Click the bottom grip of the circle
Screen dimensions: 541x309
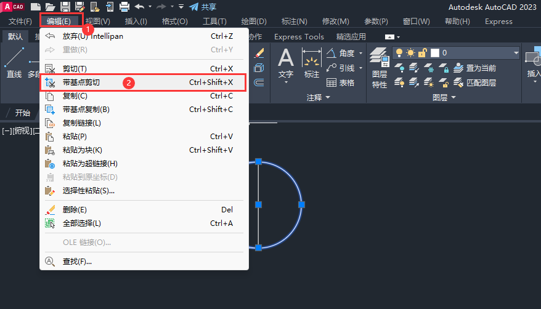coord(258,247)
